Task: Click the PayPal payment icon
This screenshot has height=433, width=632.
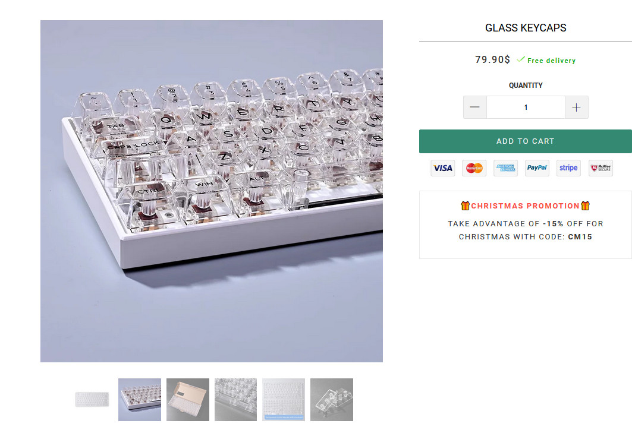Action: click(537, 168)
